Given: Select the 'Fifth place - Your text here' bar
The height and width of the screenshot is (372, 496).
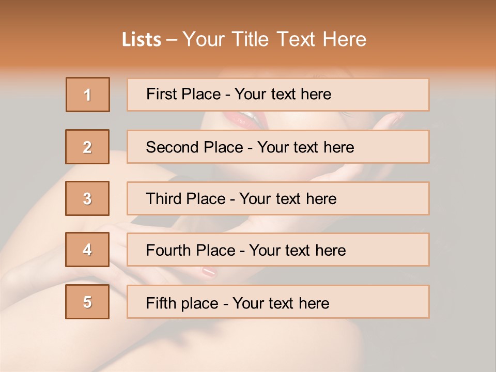Looking at the screenshot, I should (x=278, y=302).
